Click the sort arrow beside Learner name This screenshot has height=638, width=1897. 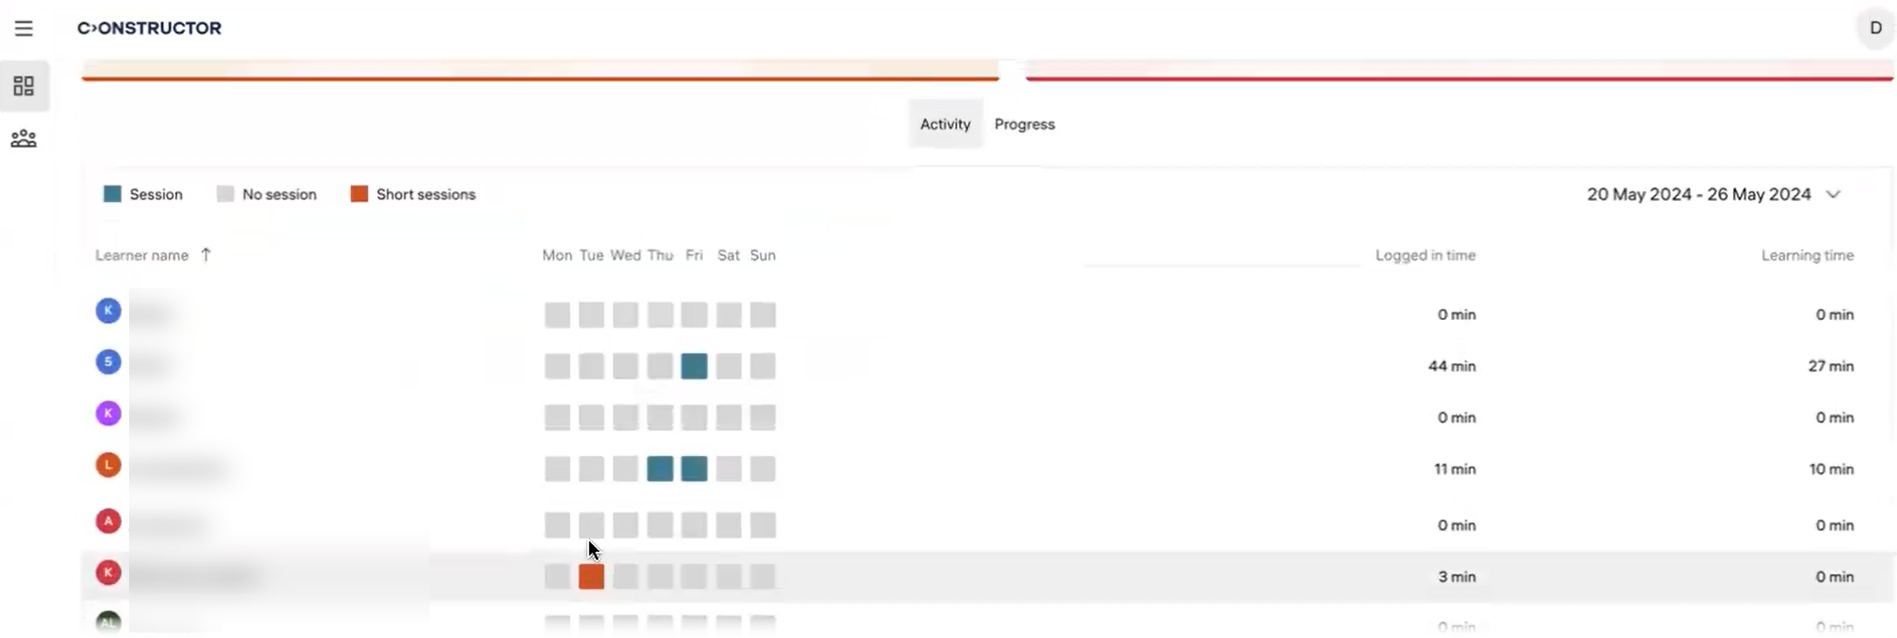206,254
